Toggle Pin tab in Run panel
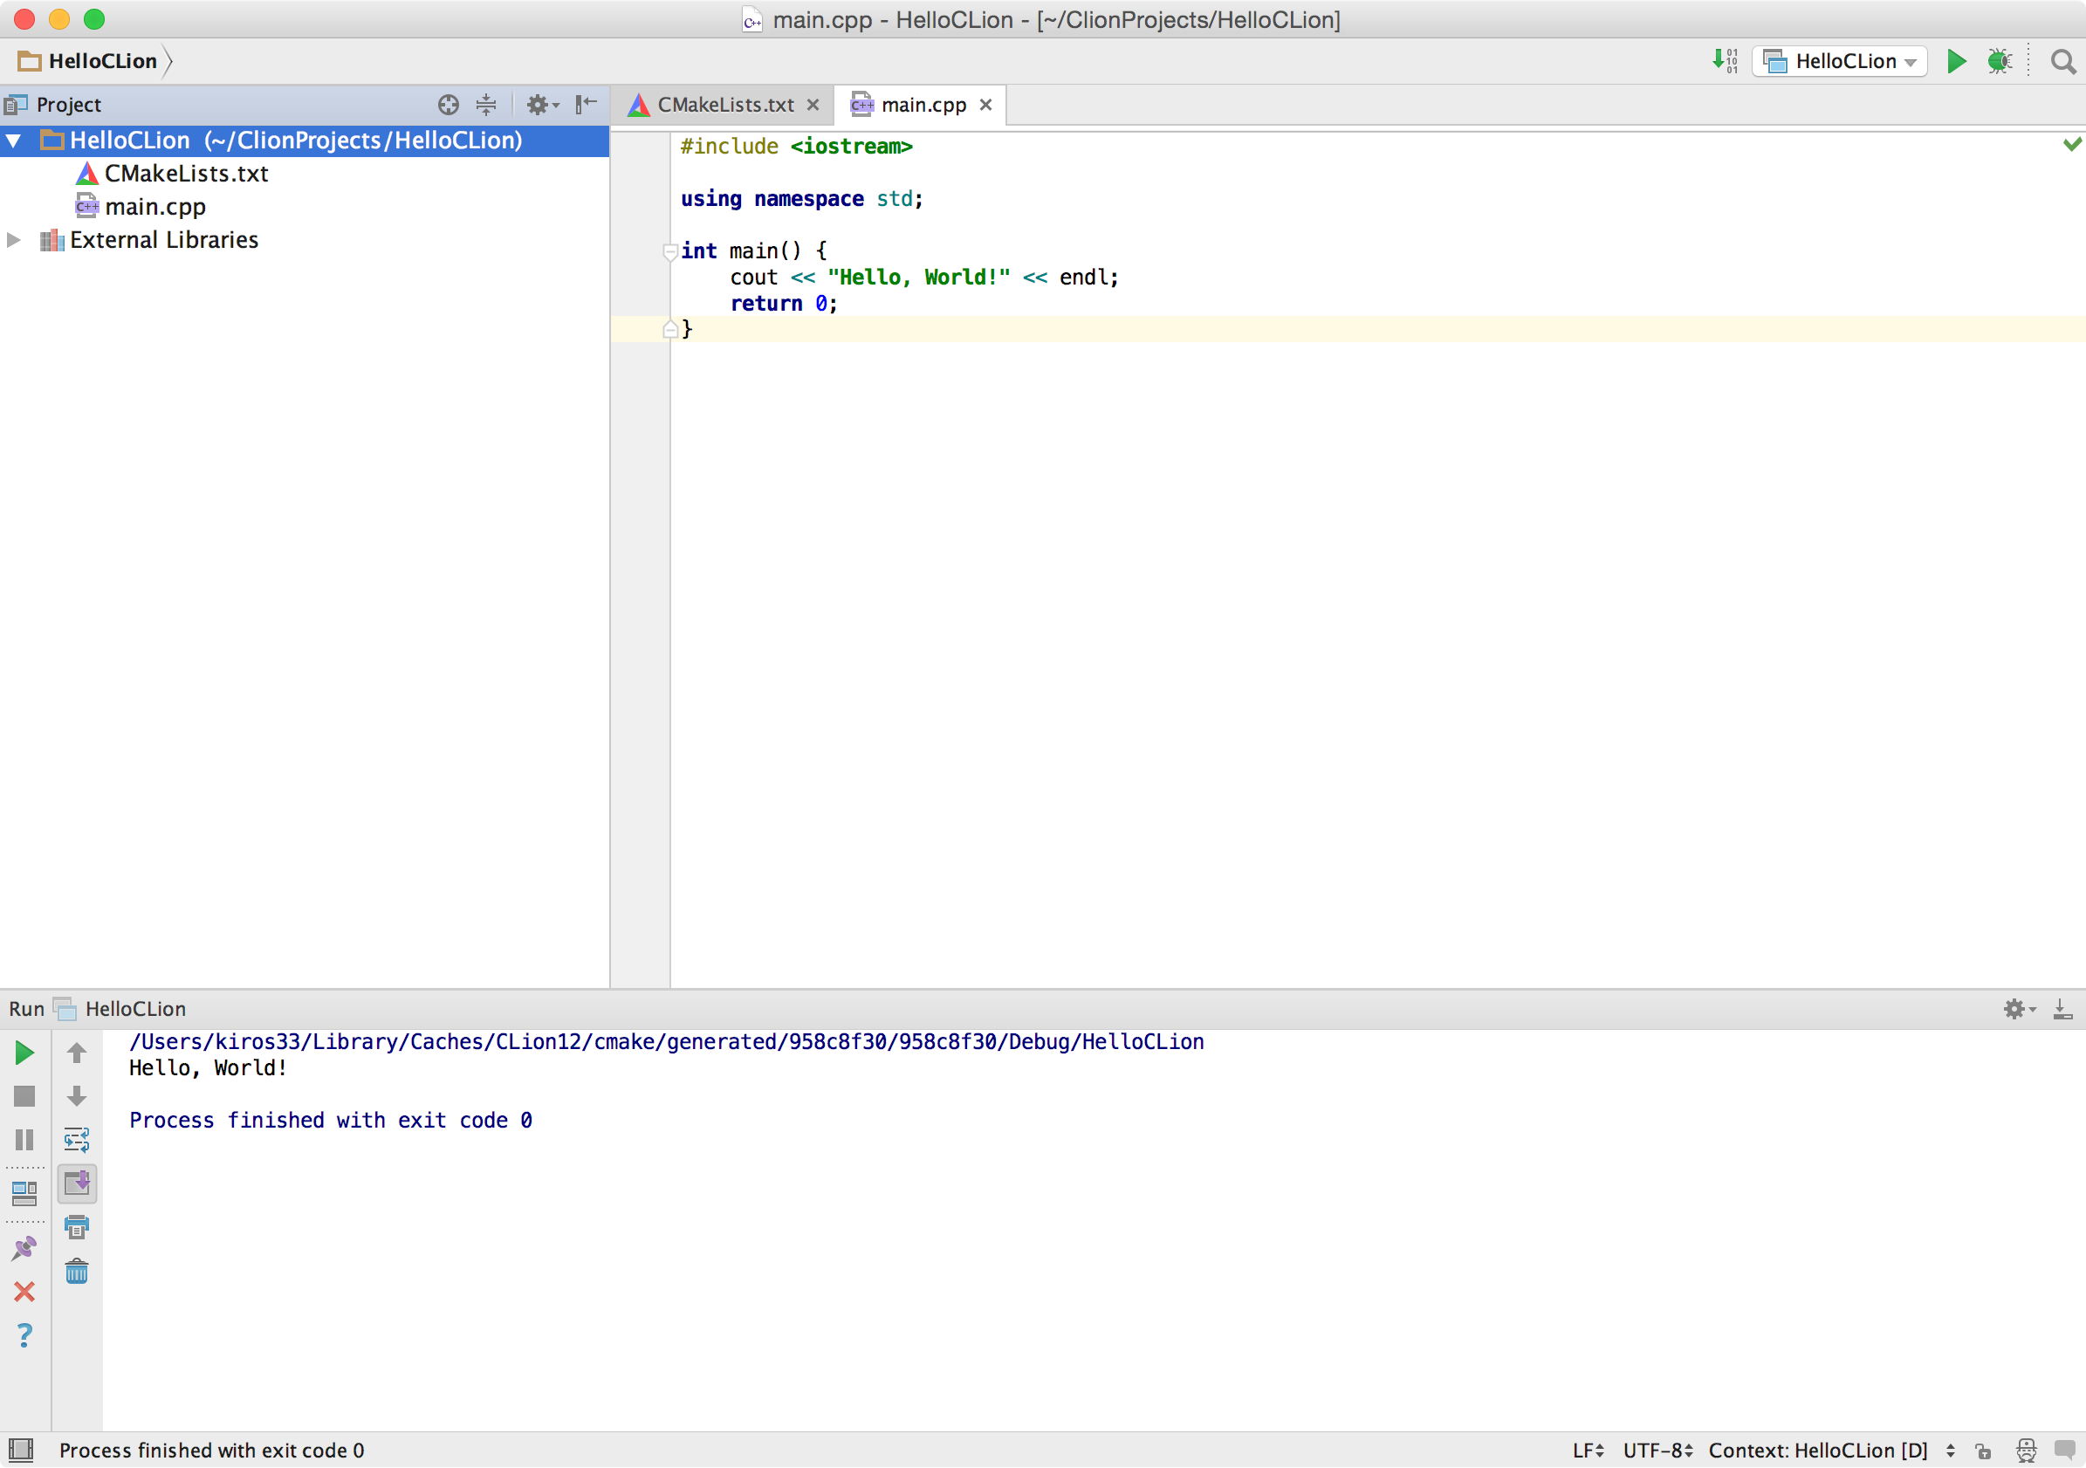This screenshot has width=2086, height=1468. (x=24, y=1248)
